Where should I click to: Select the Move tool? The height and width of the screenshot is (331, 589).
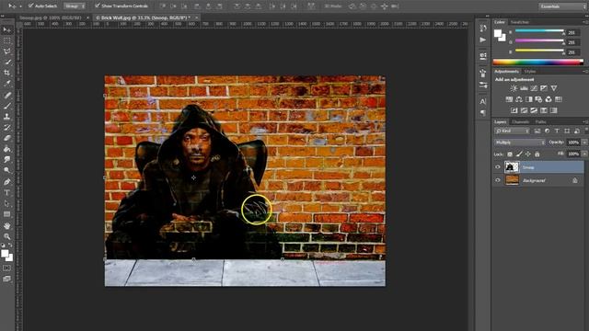pyautogui.click(x=7, y=29)
